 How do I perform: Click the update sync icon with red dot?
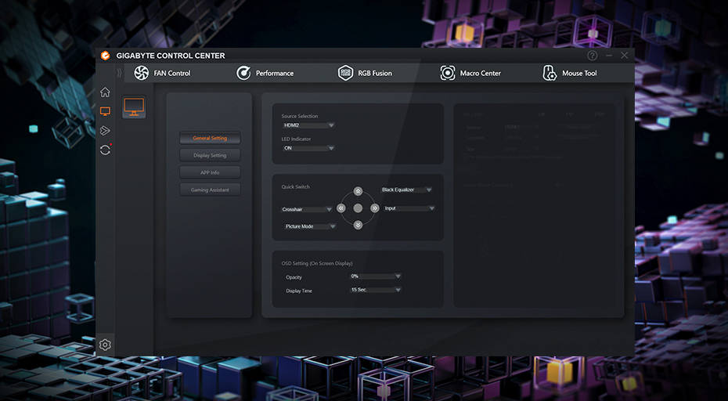[105, 150]
